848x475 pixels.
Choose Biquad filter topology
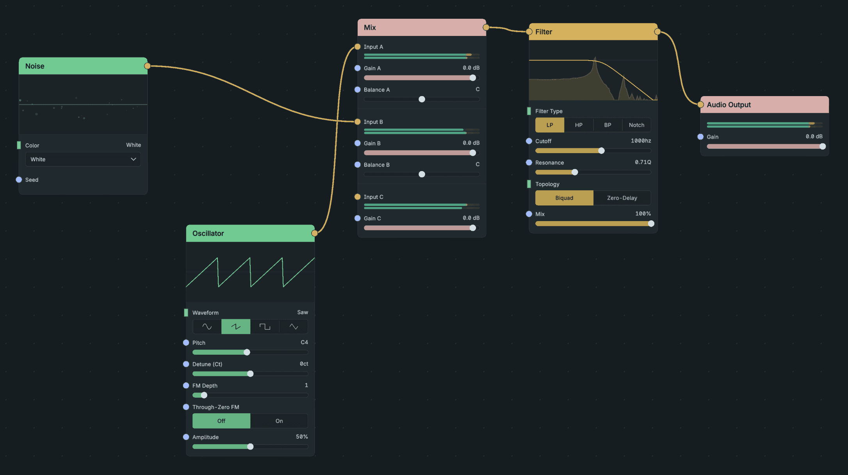pyautogui.click(x=564, y=198)
